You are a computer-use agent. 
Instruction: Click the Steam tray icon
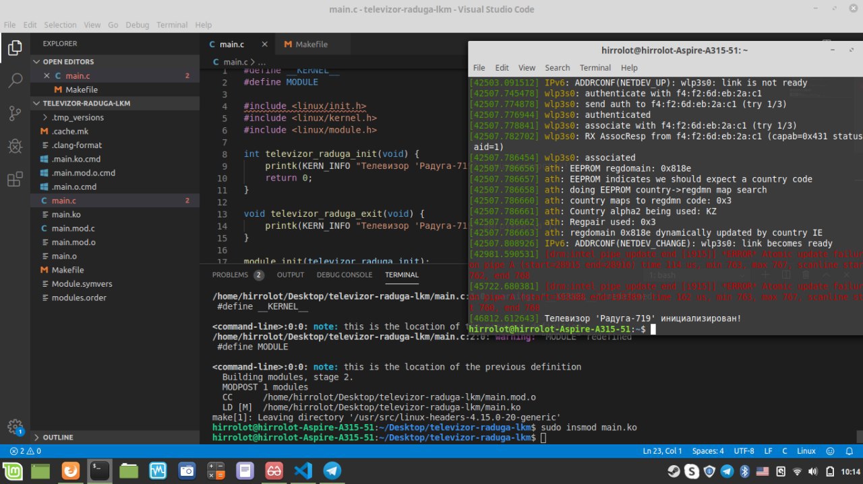click(x=675, y=471)
